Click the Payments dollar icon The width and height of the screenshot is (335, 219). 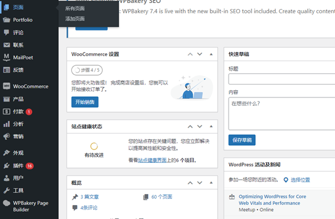[x=7, y=111]
